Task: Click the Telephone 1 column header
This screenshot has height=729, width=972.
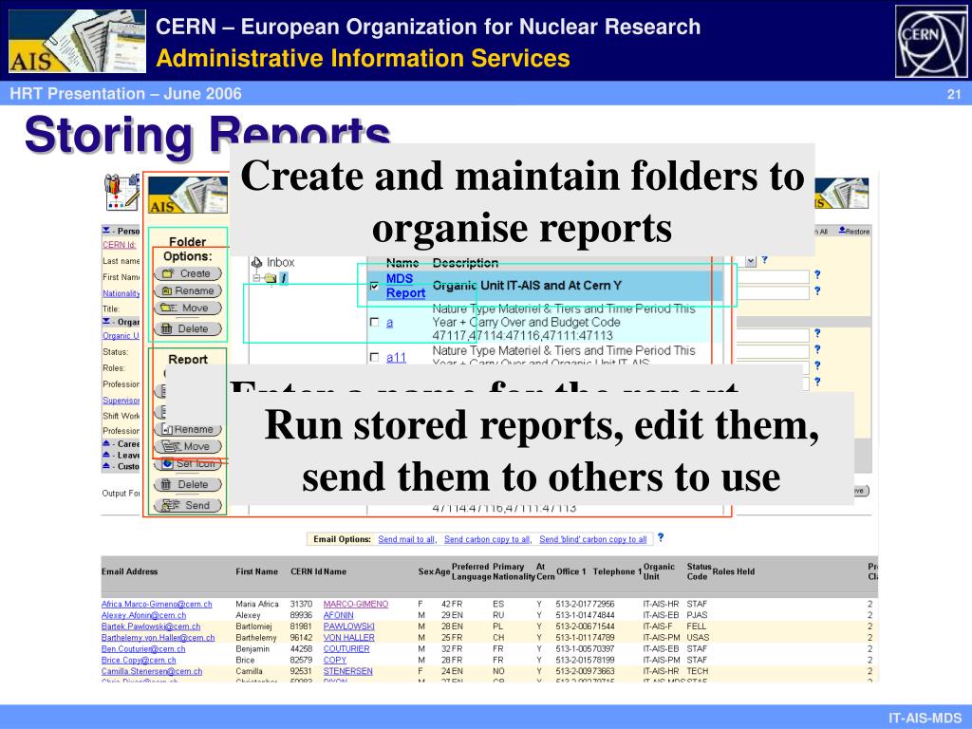Action: 617,571
